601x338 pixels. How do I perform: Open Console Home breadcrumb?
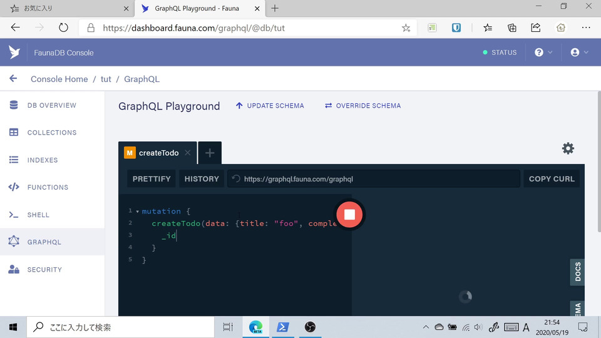click(x=59, y=79)
